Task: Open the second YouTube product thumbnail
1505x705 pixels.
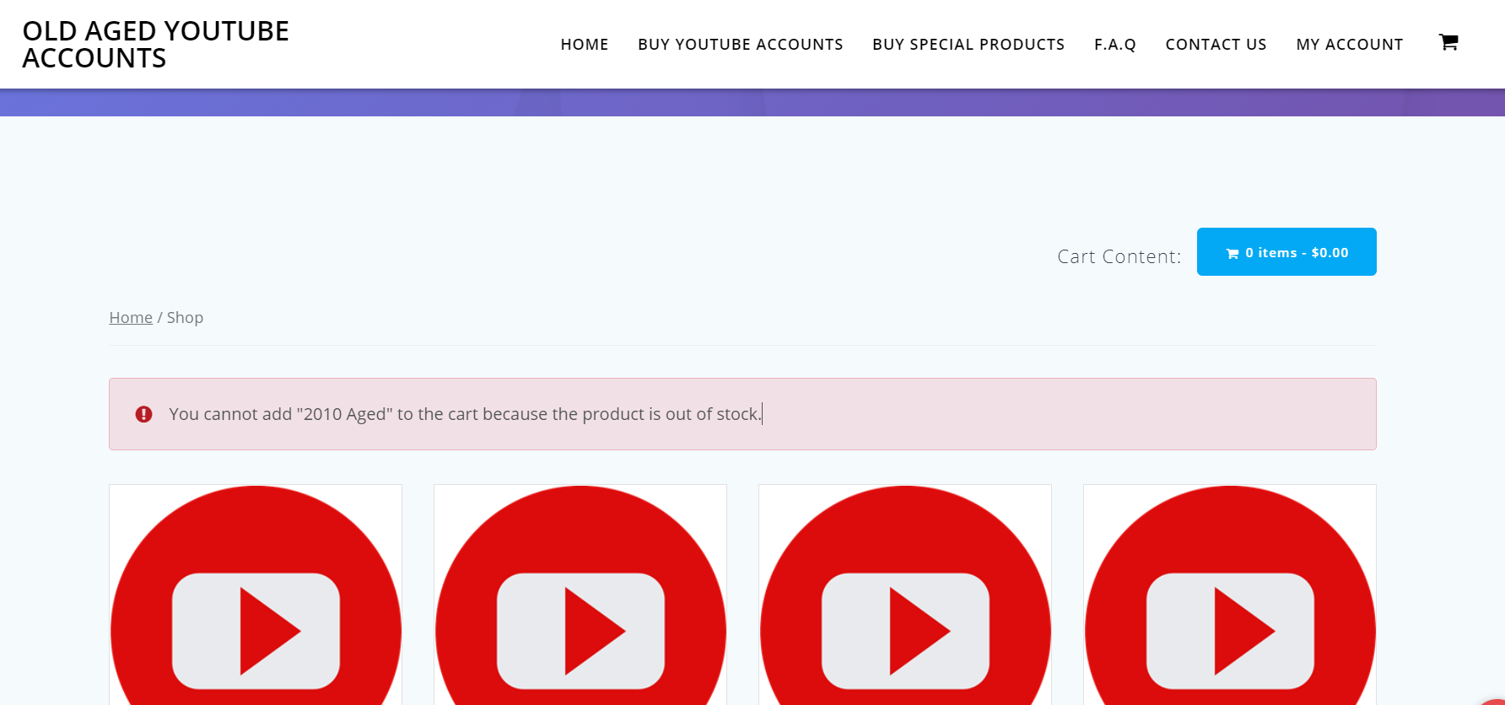Action: tap(580, 595)
